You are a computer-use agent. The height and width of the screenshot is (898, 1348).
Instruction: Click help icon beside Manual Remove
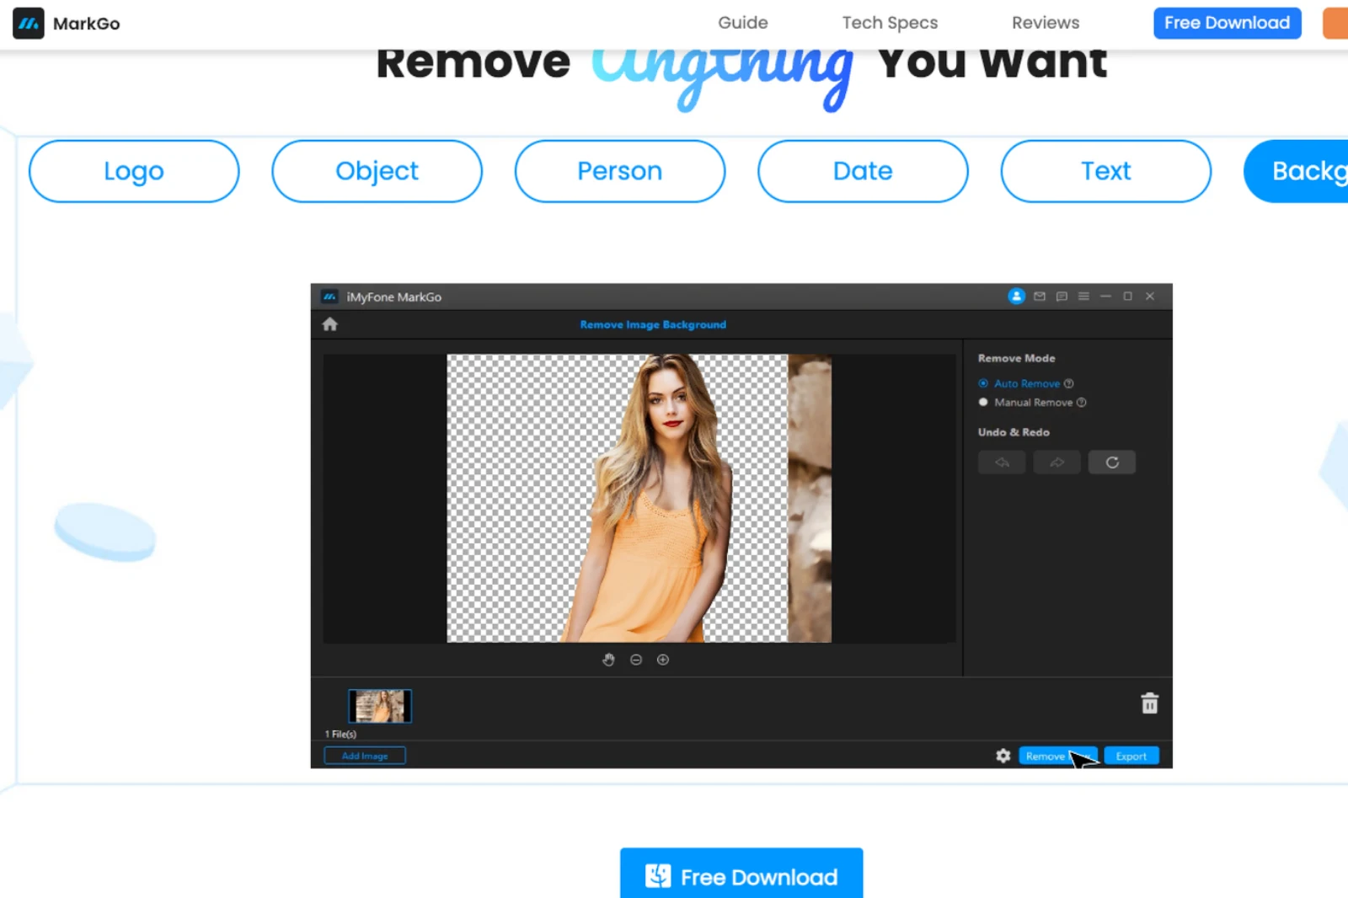tap(1081, 403)
